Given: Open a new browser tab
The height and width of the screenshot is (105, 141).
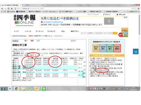Looking at the screenshot, I should [45, 5].
